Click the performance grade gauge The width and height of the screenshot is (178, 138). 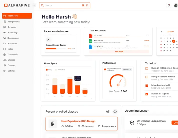point(118,80)
